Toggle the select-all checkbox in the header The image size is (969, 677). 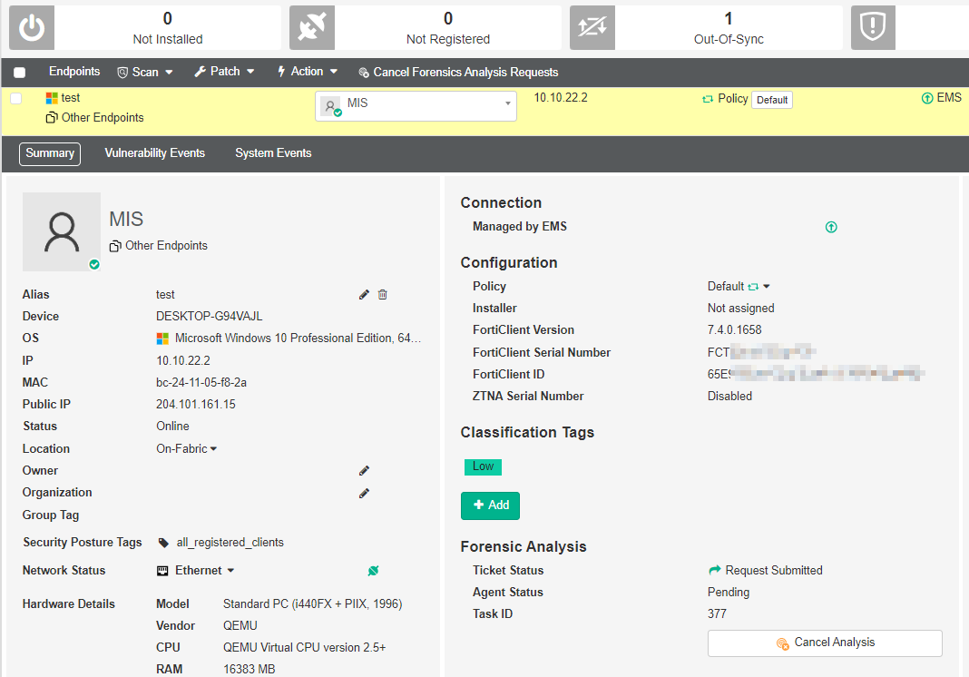(x=18, y=72)
